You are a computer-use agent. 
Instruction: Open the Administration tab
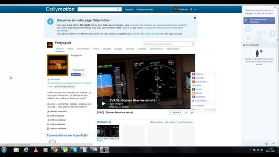pos(173,49)
